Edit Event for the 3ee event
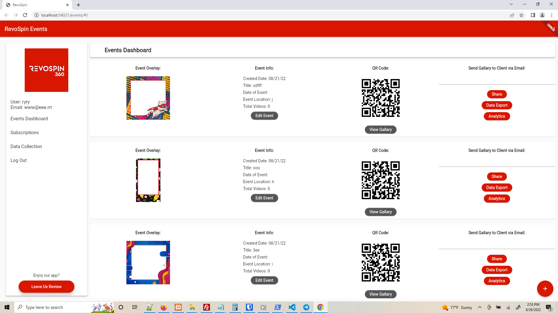This screenshot has width=558, height=313. click(x=264, y=280)
